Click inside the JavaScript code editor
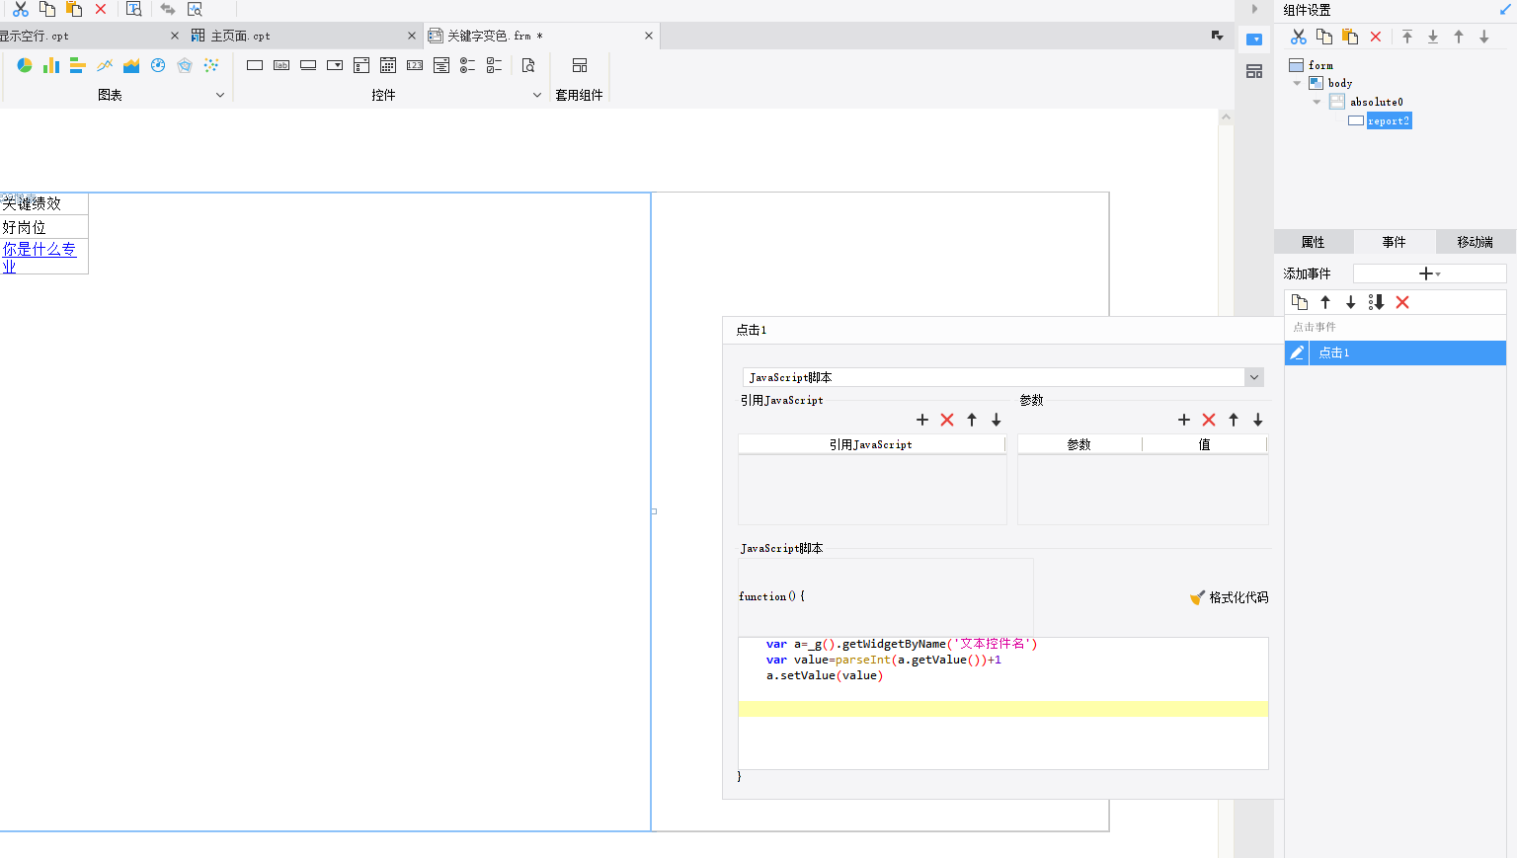The height and width of the screenshot is (858, 1517). (x=1002, y=703)
